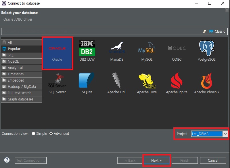Click the Back button
Screen dimensions: 230x168
(130, 160)
